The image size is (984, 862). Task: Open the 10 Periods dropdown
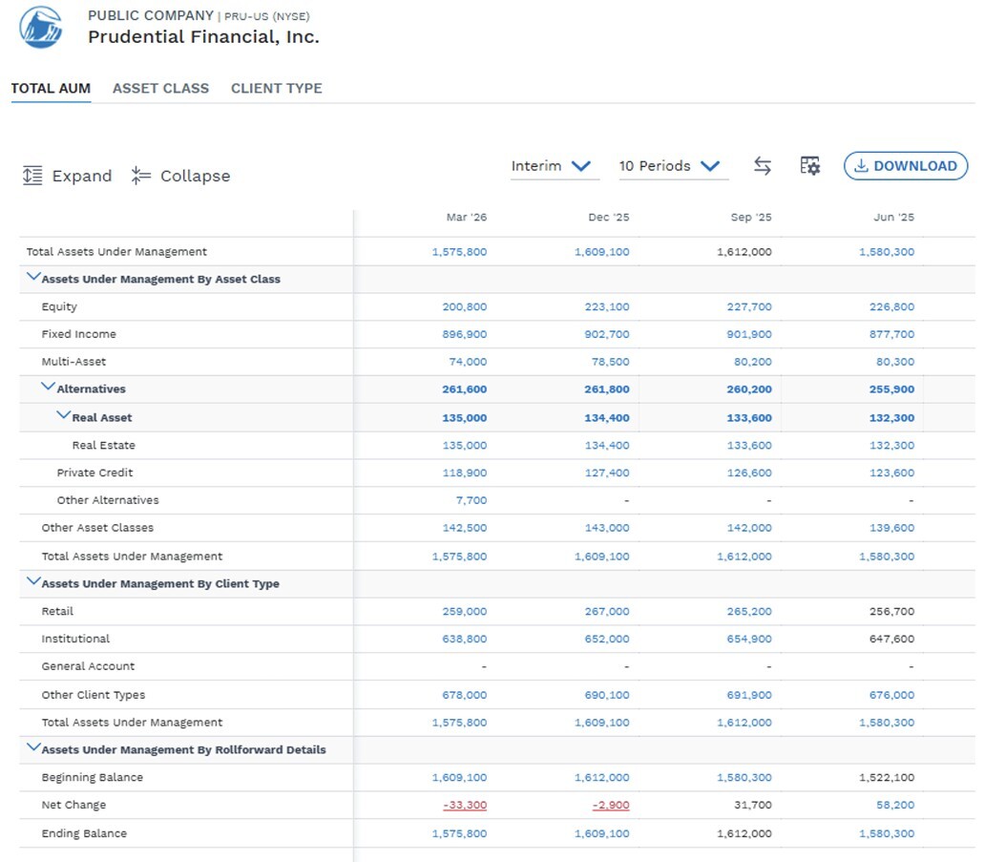coord(674,166)
